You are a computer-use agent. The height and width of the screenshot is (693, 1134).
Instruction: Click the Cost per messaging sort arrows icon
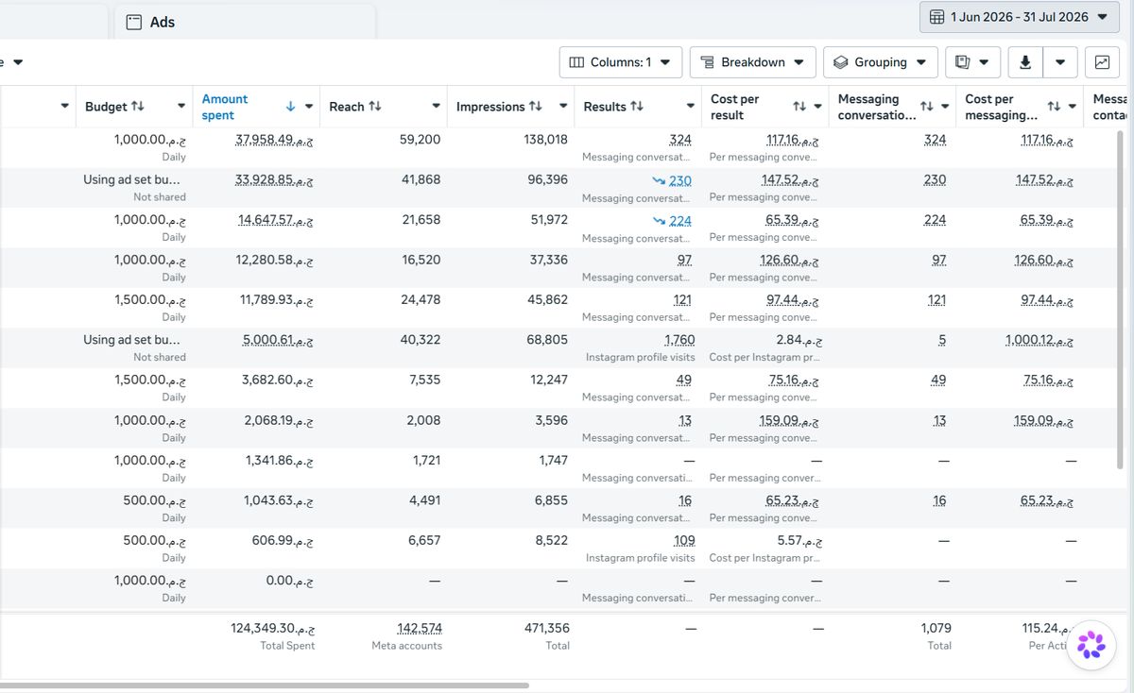tap(1054, 107)
